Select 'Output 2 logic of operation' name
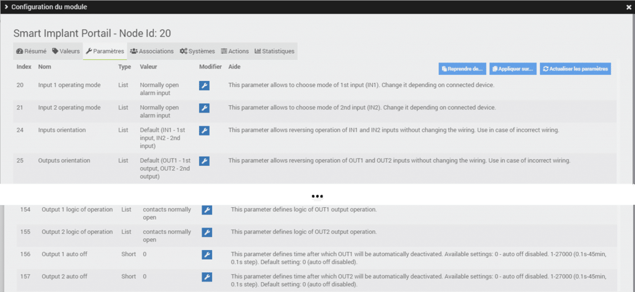This screenshot has width=635, height=292. pos(77,232)
